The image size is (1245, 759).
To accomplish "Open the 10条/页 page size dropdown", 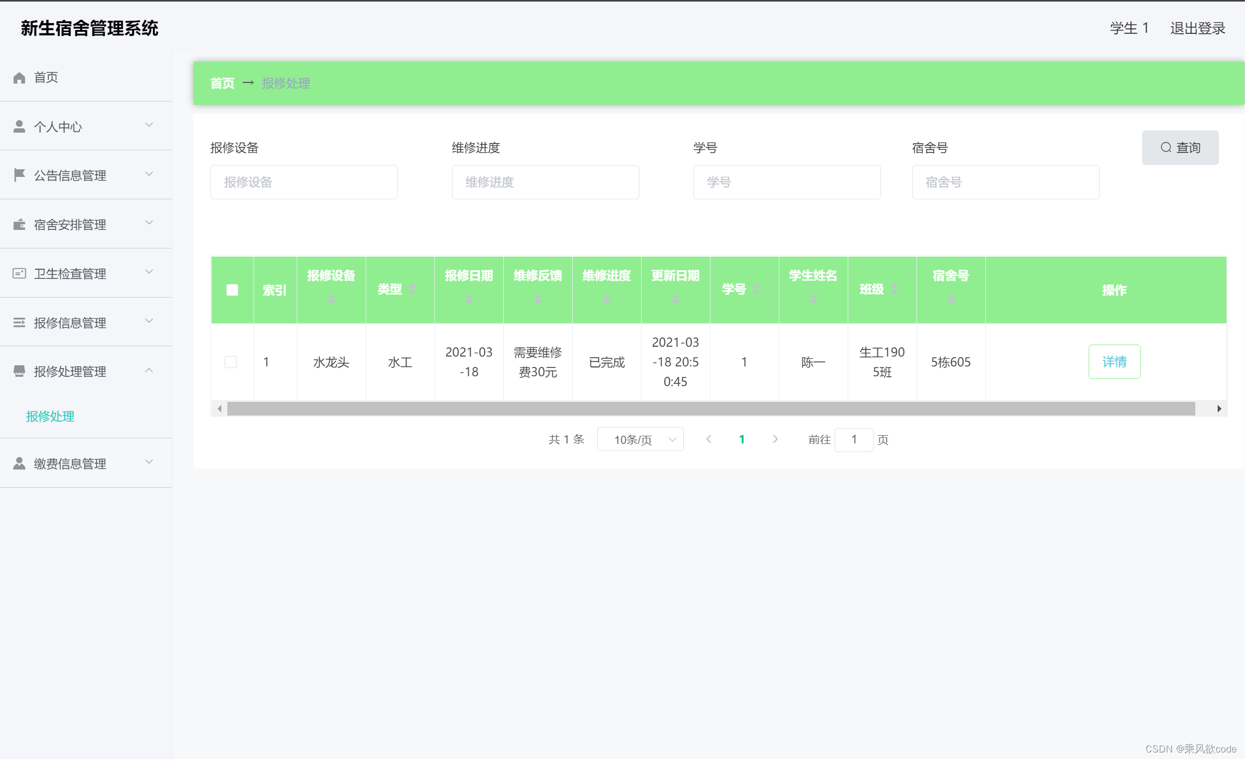I will [x=640, y=440].
